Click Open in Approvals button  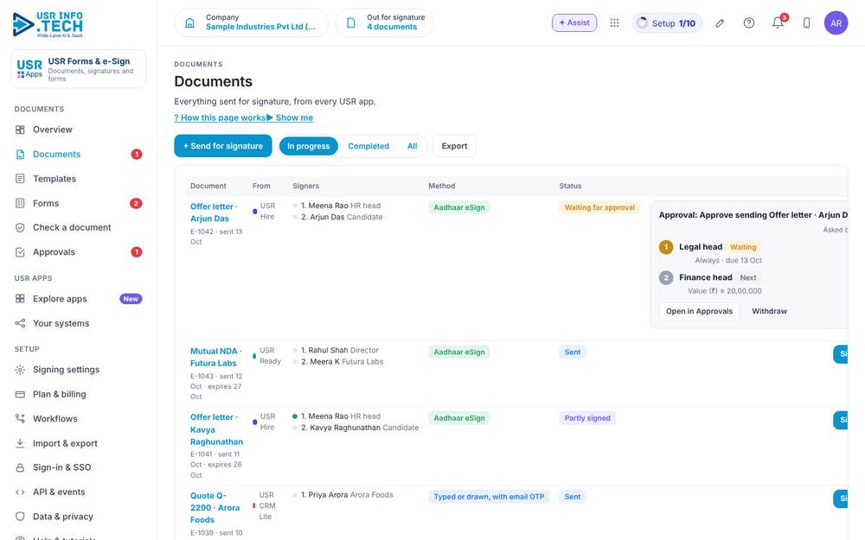[x=699, y=311]
